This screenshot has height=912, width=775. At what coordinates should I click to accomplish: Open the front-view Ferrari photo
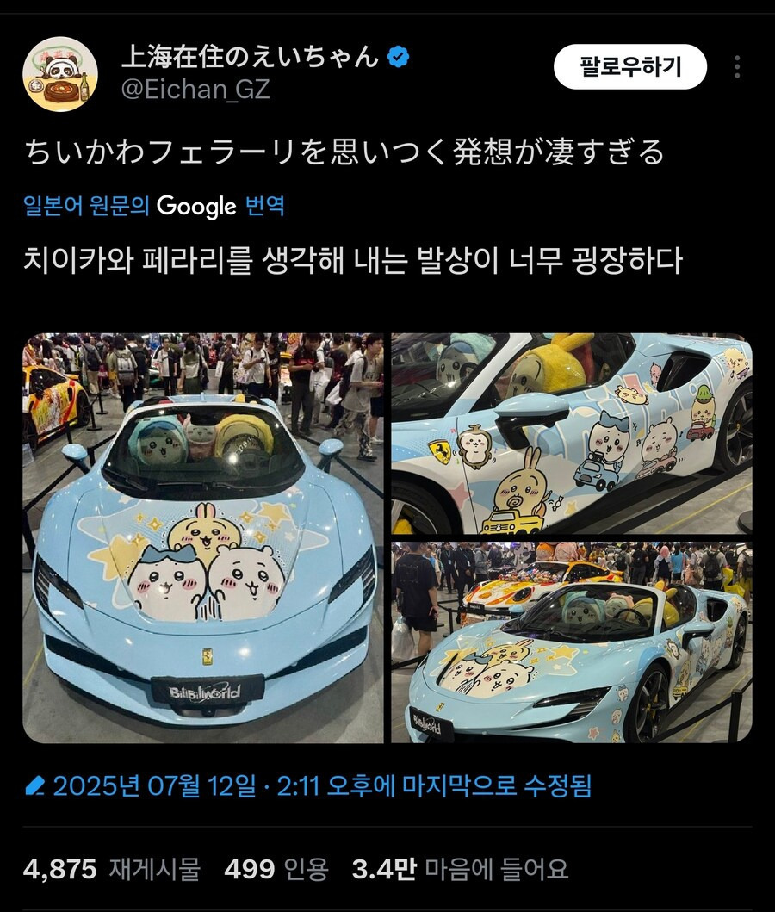coord(203,538)
